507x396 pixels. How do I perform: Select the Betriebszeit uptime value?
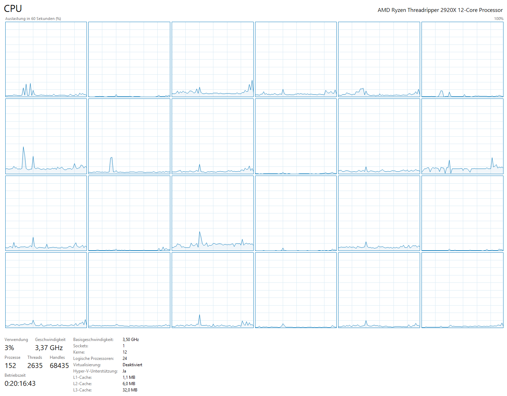(19, 383)
